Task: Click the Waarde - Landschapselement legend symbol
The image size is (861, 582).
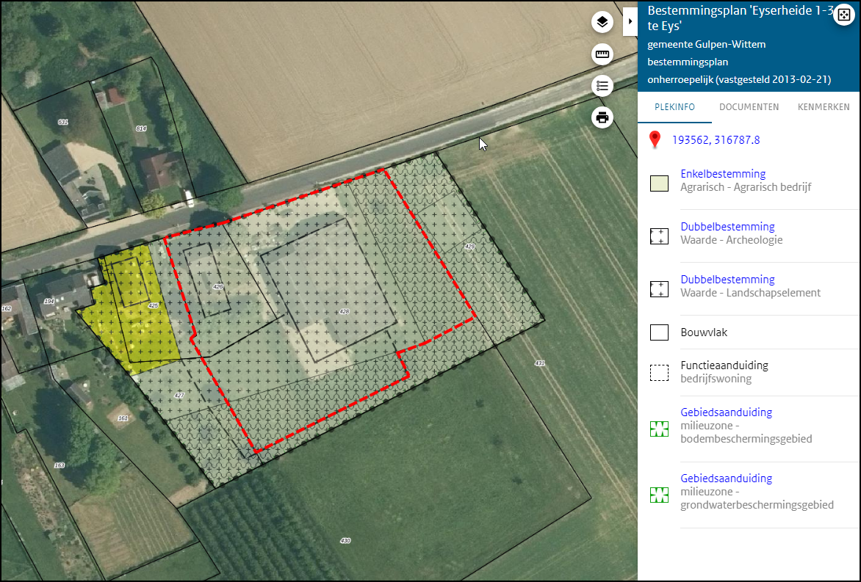Action: tap(659, 289)
